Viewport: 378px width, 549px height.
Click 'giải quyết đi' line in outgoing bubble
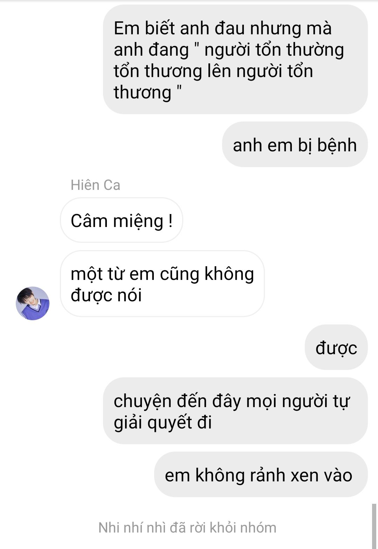(163, 422)
